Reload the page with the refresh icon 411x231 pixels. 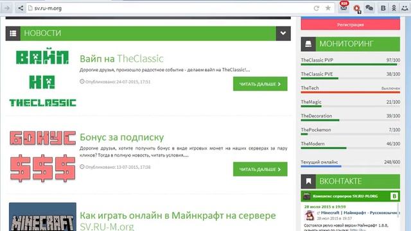click(317, 8)
